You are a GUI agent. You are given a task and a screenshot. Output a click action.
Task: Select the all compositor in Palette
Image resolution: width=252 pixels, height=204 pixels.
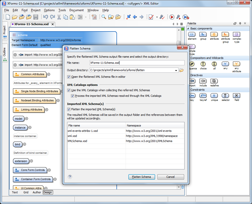214,66
